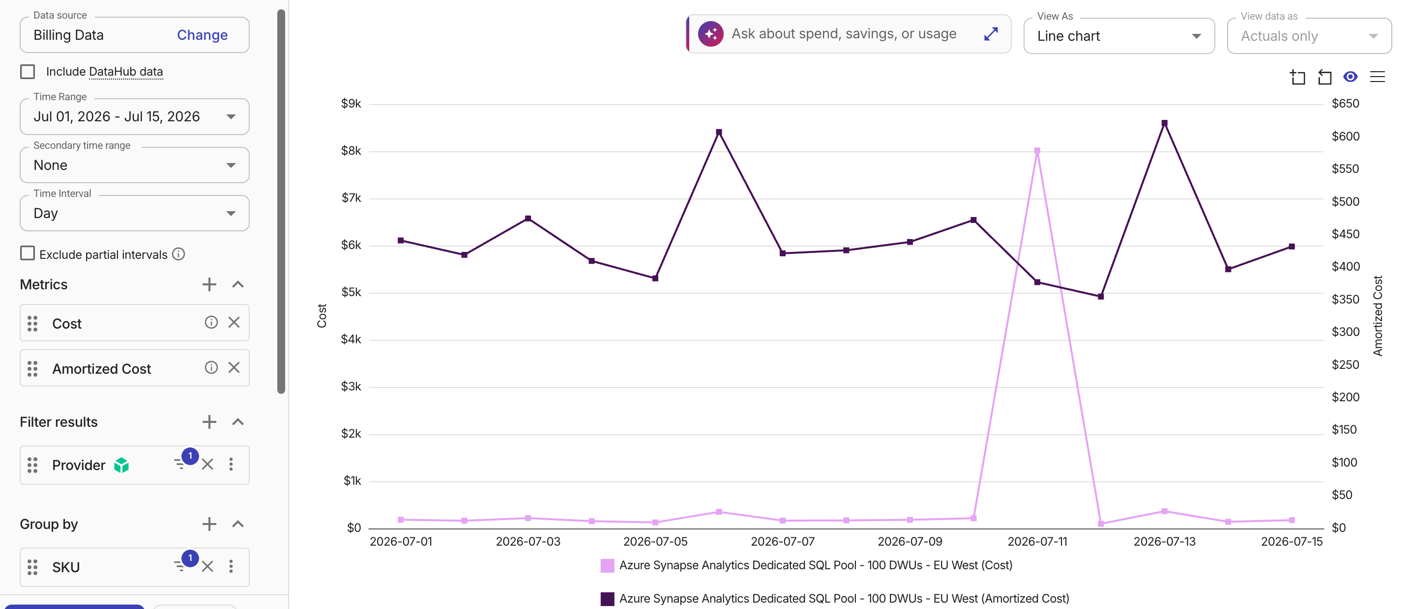Click Change data source link
The width and height of the screenshot is (1409, 609).
point(202,35)
